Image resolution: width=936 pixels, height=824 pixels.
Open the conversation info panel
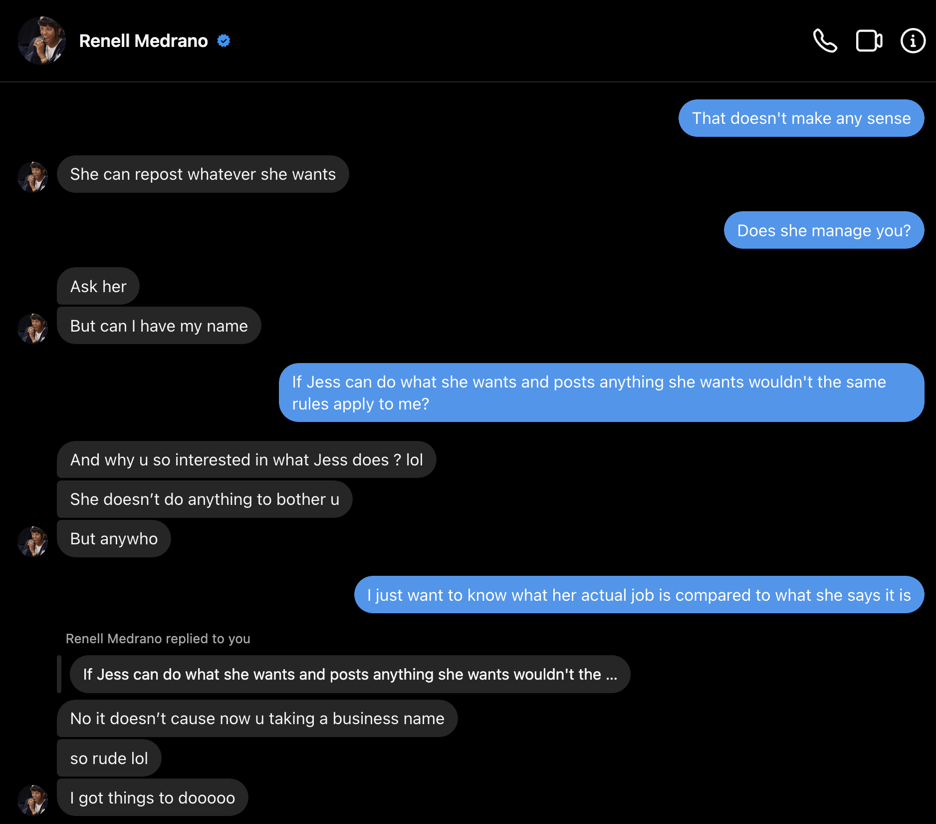point(913,41)
